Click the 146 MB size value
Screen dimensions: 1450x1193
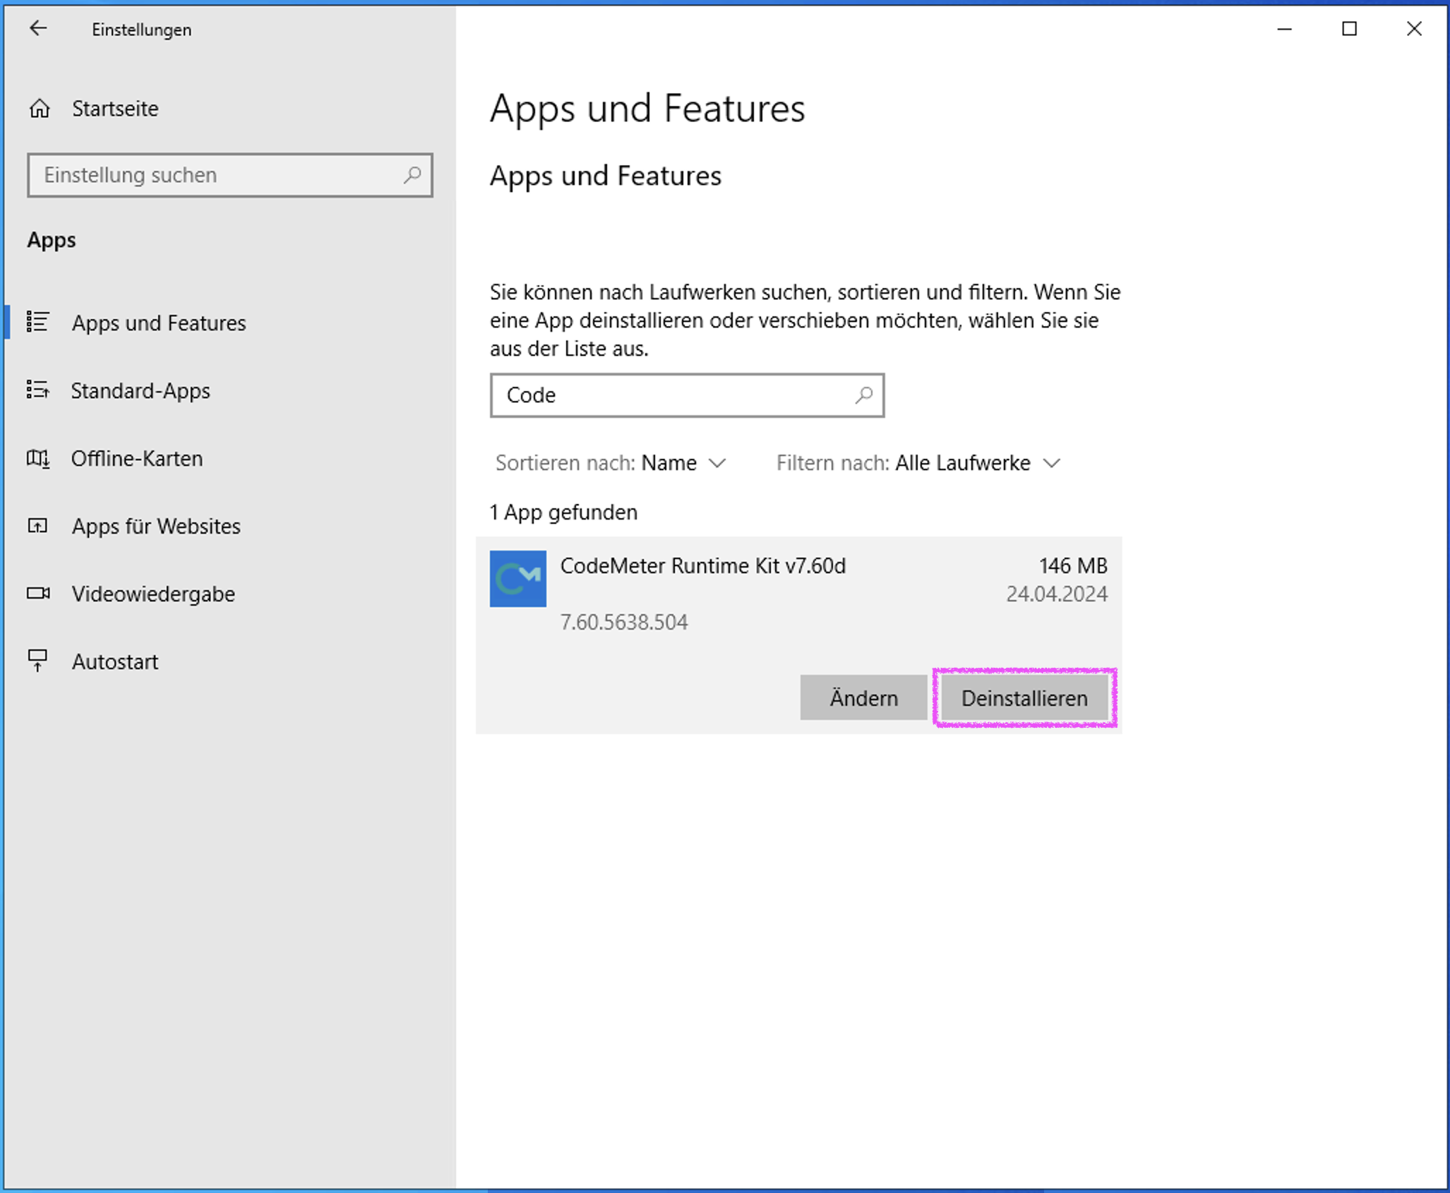tap(1073, 565)
